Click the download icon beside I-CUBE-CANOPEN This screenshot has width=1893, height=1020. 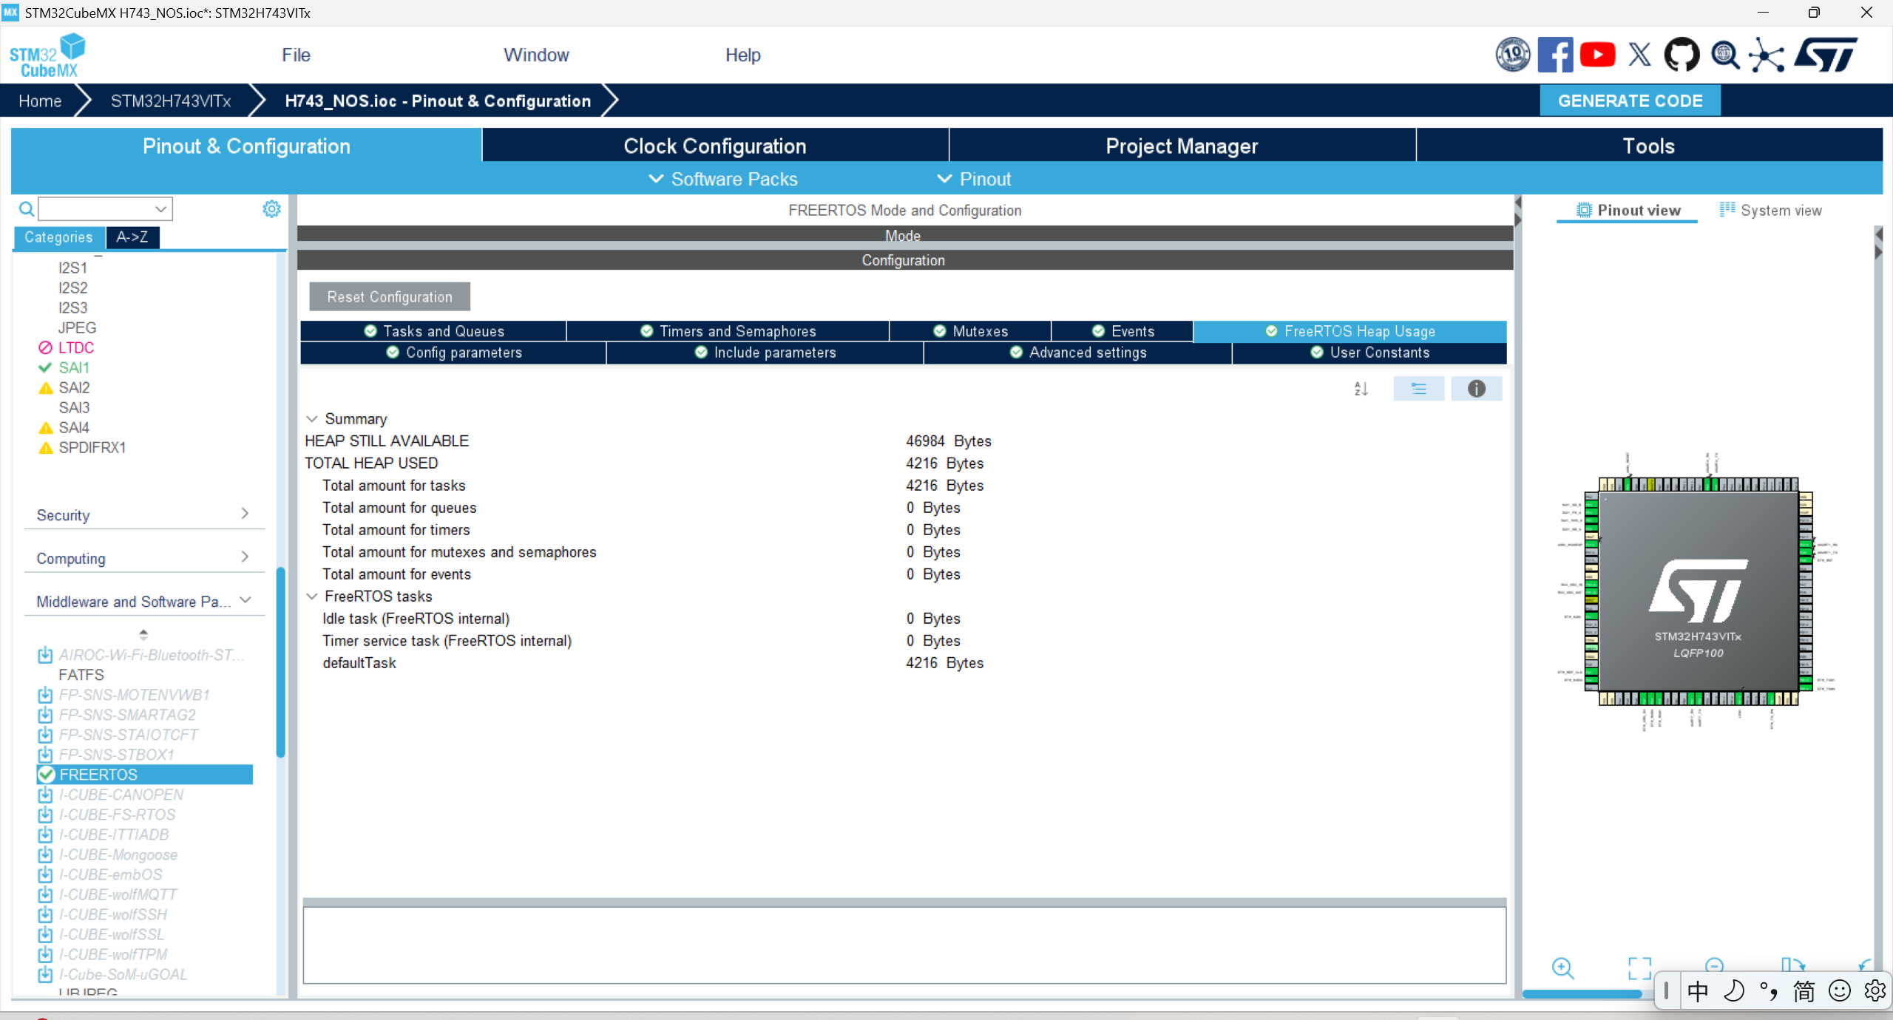(x=45, y=795)
